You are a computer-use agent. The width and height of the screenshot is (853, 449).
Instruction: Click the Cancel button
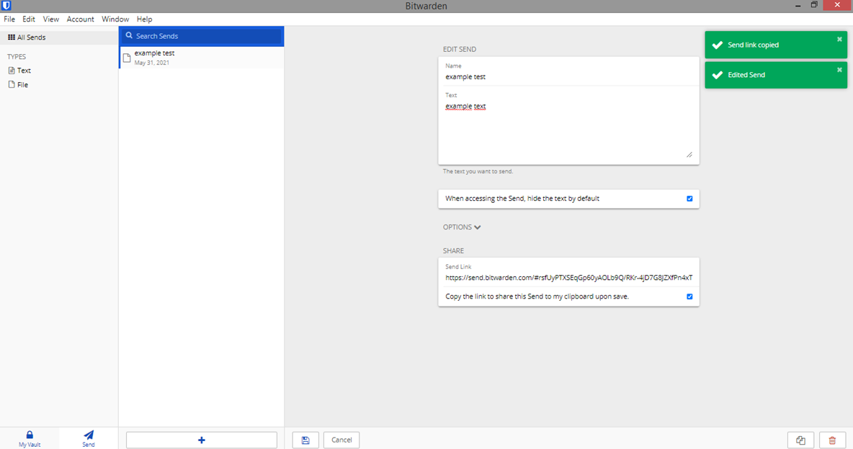[x=341, y=440]
